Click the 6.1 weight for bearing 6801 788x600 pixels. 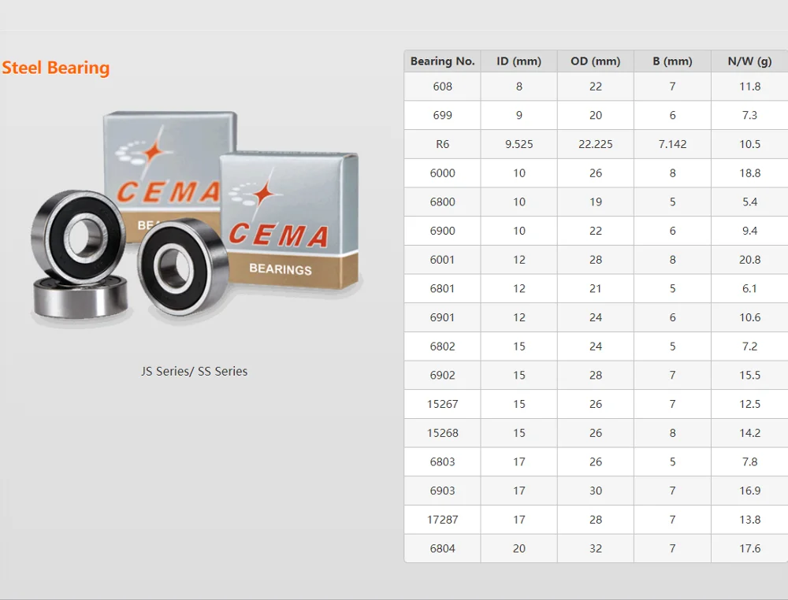click(749, 289)
